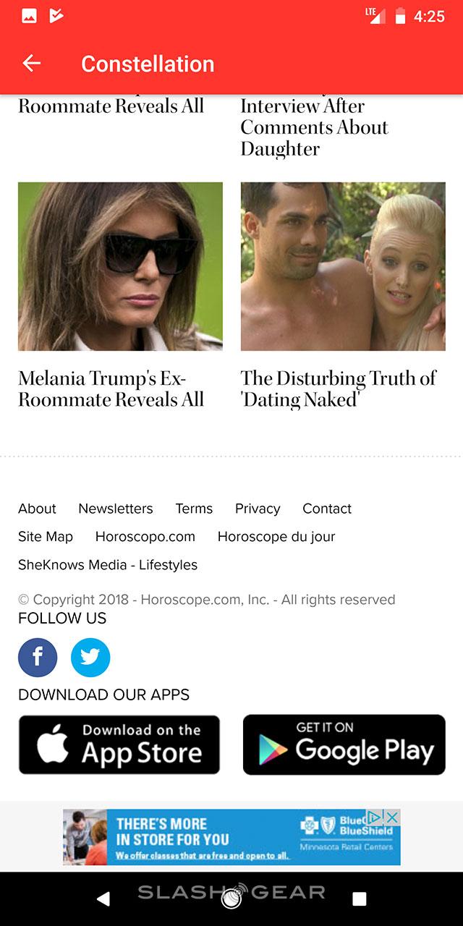Open 'The Disturbing Truth of Dating Naked' headline
This screenshot has width=463, height=926.
339,388
